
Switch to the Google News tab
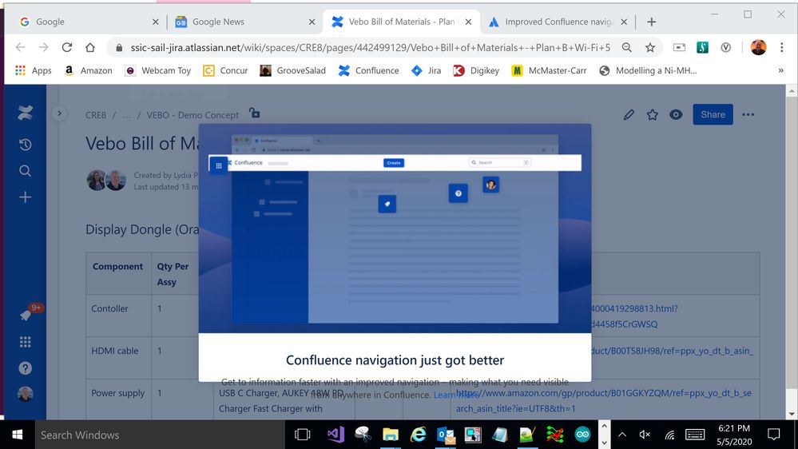tap(244, 22)
